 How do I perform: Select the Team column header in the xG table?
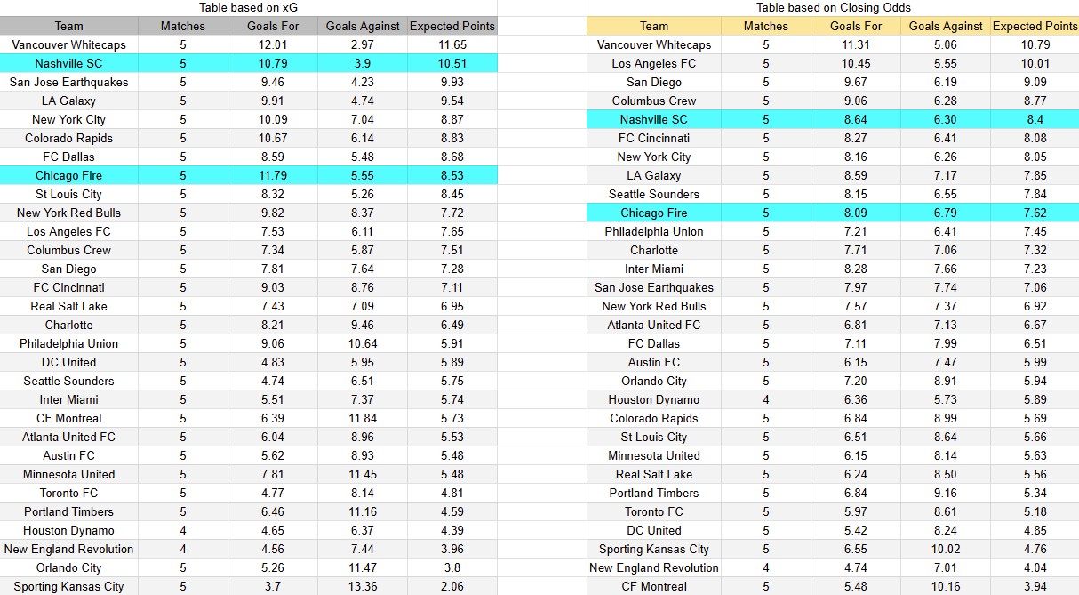(68, 26)
